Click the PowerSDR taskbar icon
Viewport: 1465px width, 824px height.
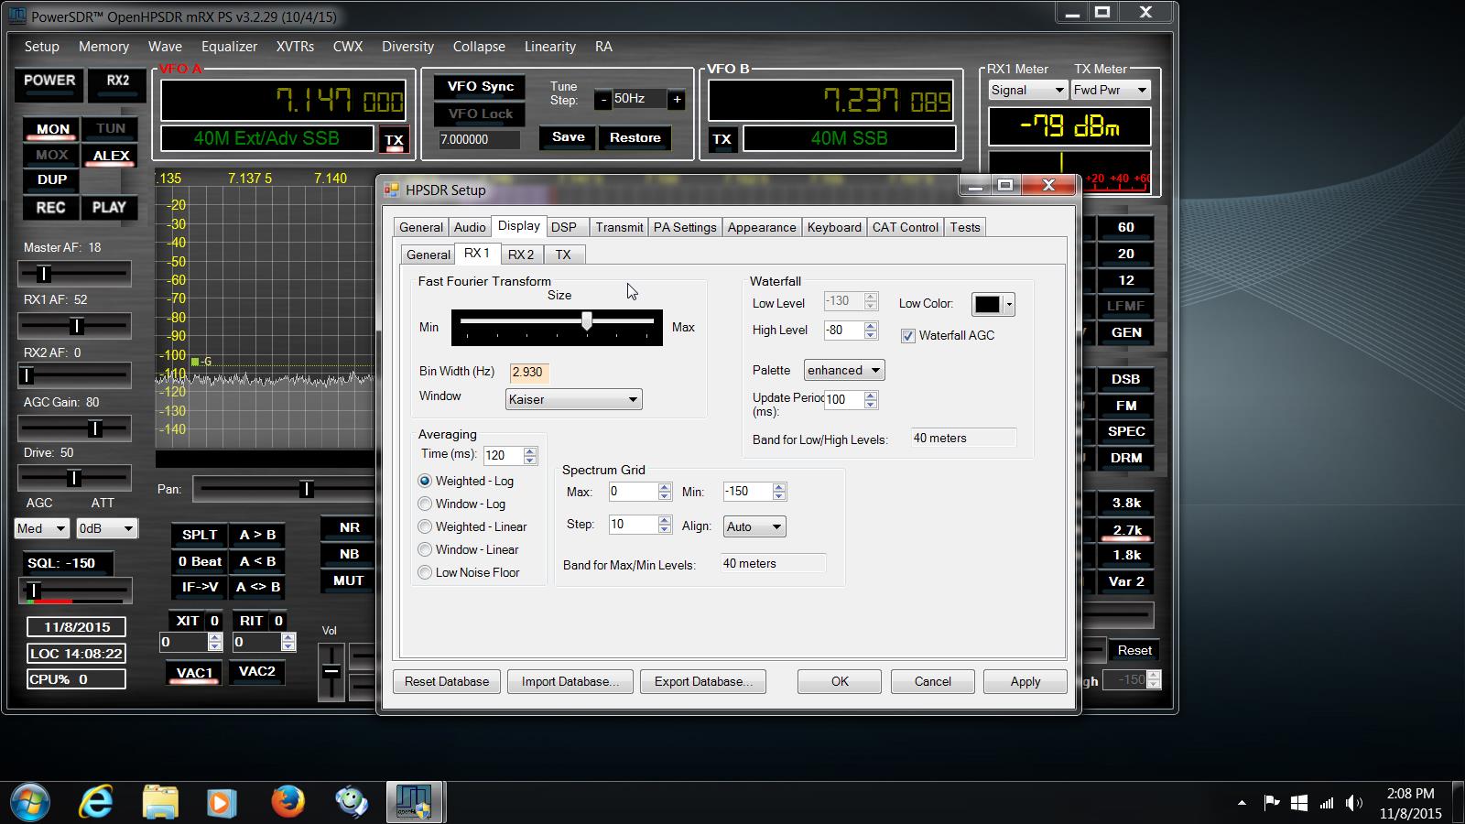414,803
